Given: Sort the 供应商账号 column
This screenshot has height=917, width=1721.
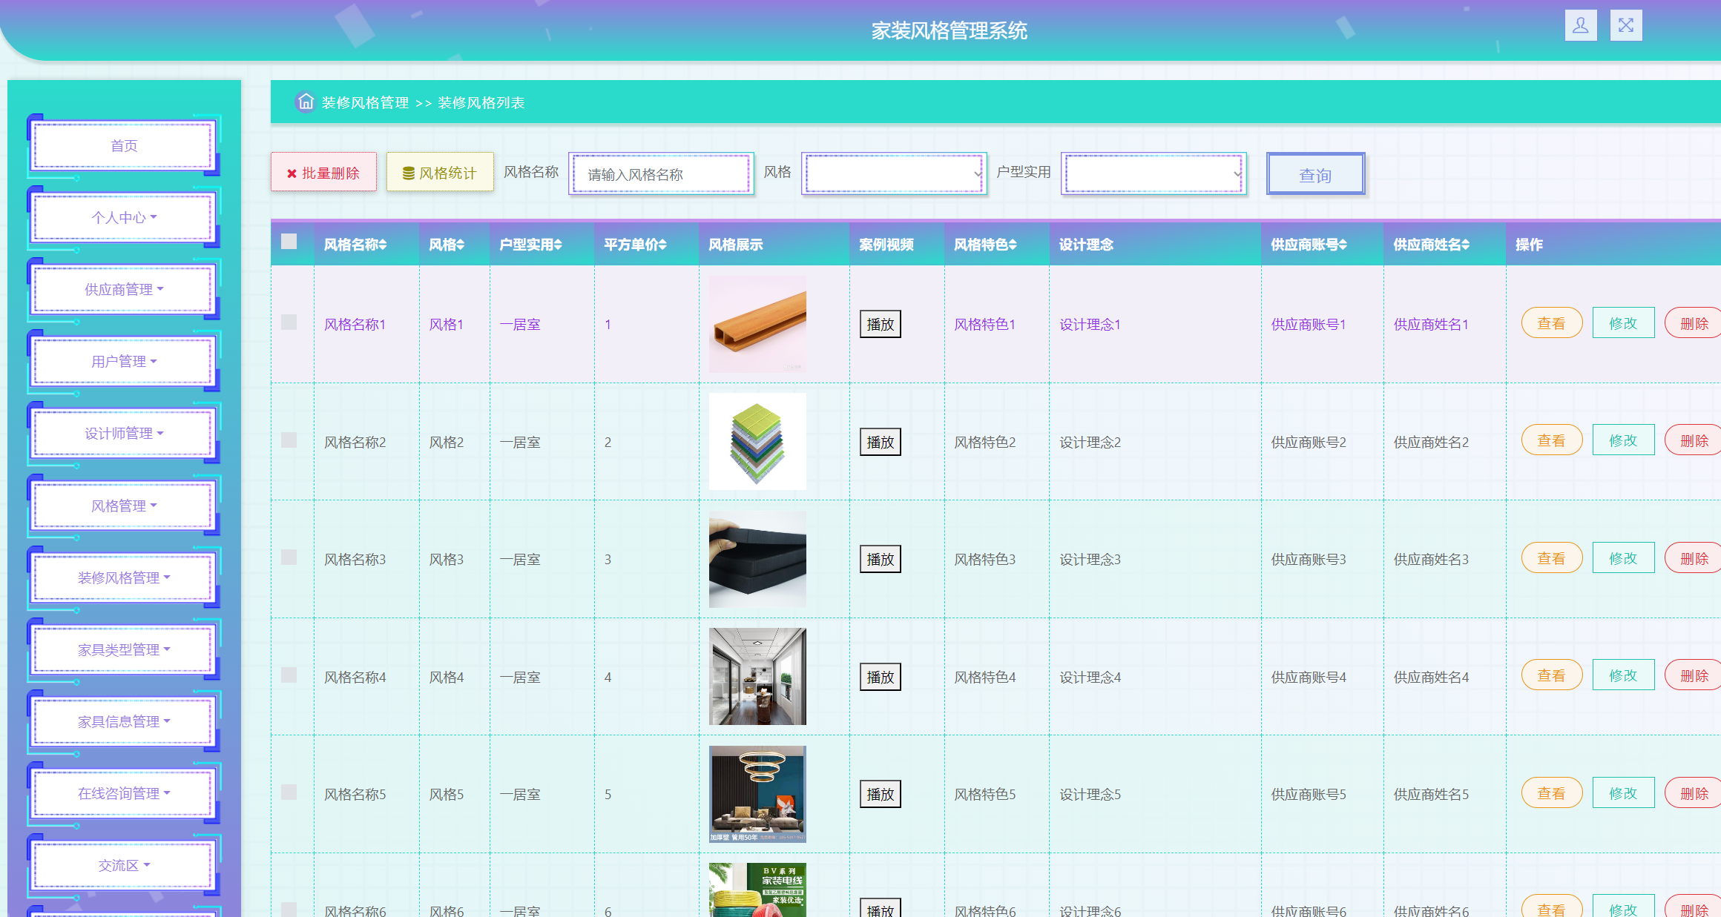Looking at the screenshot, I should click(1343, 244).
